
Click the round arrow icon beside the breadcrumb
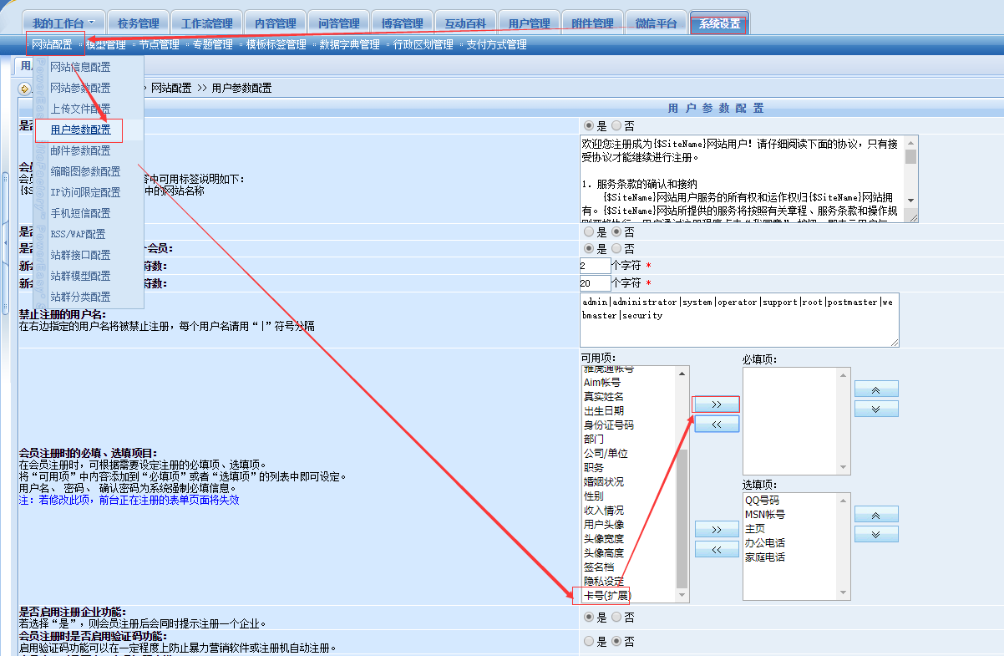click(25, 88)
